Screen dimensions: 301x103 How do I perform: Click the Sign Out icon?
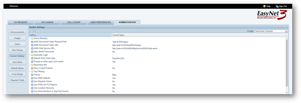tap(277, 6)
